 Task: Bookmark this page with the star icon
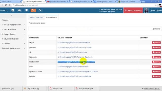point(156,5)
